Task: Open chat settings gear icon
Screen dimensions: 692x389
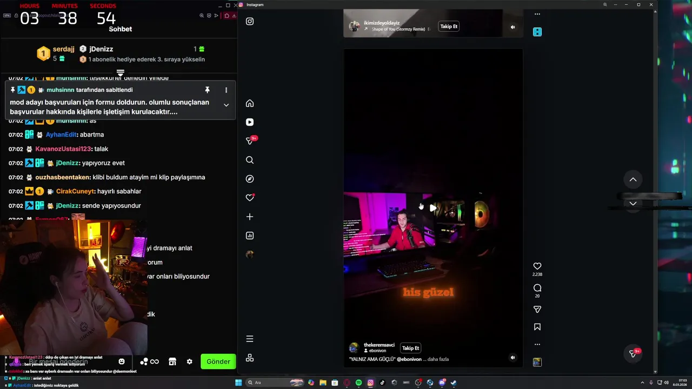Action: (x=190, y=361)
